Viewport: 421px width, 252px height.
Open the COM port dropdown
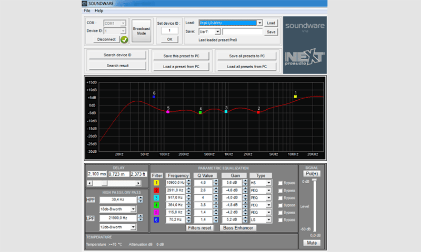click(x=123, y=23)
